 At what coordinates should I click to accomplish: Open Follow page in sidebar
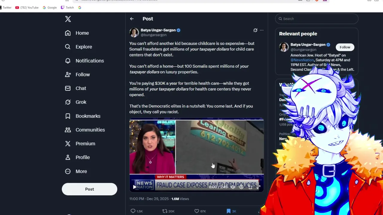[x=77, y=75]
